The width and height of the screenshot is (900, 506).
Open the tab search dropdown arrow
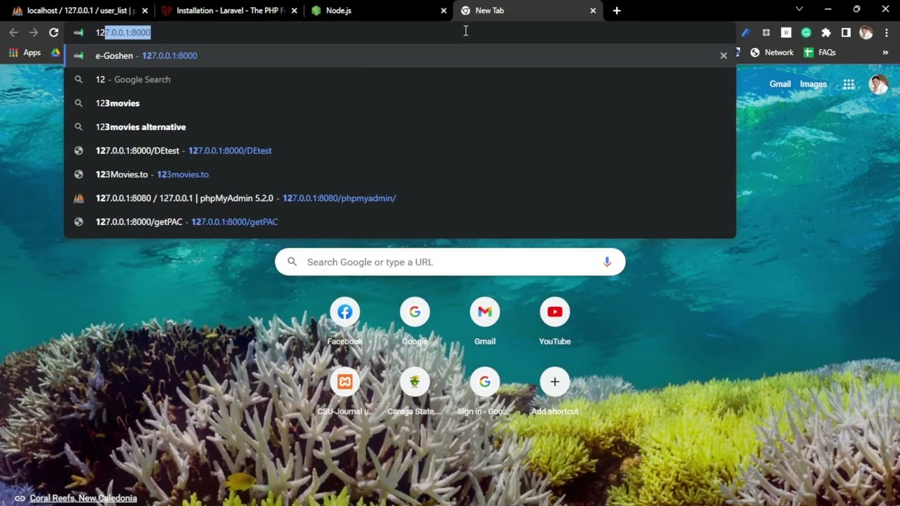(799, 9)
